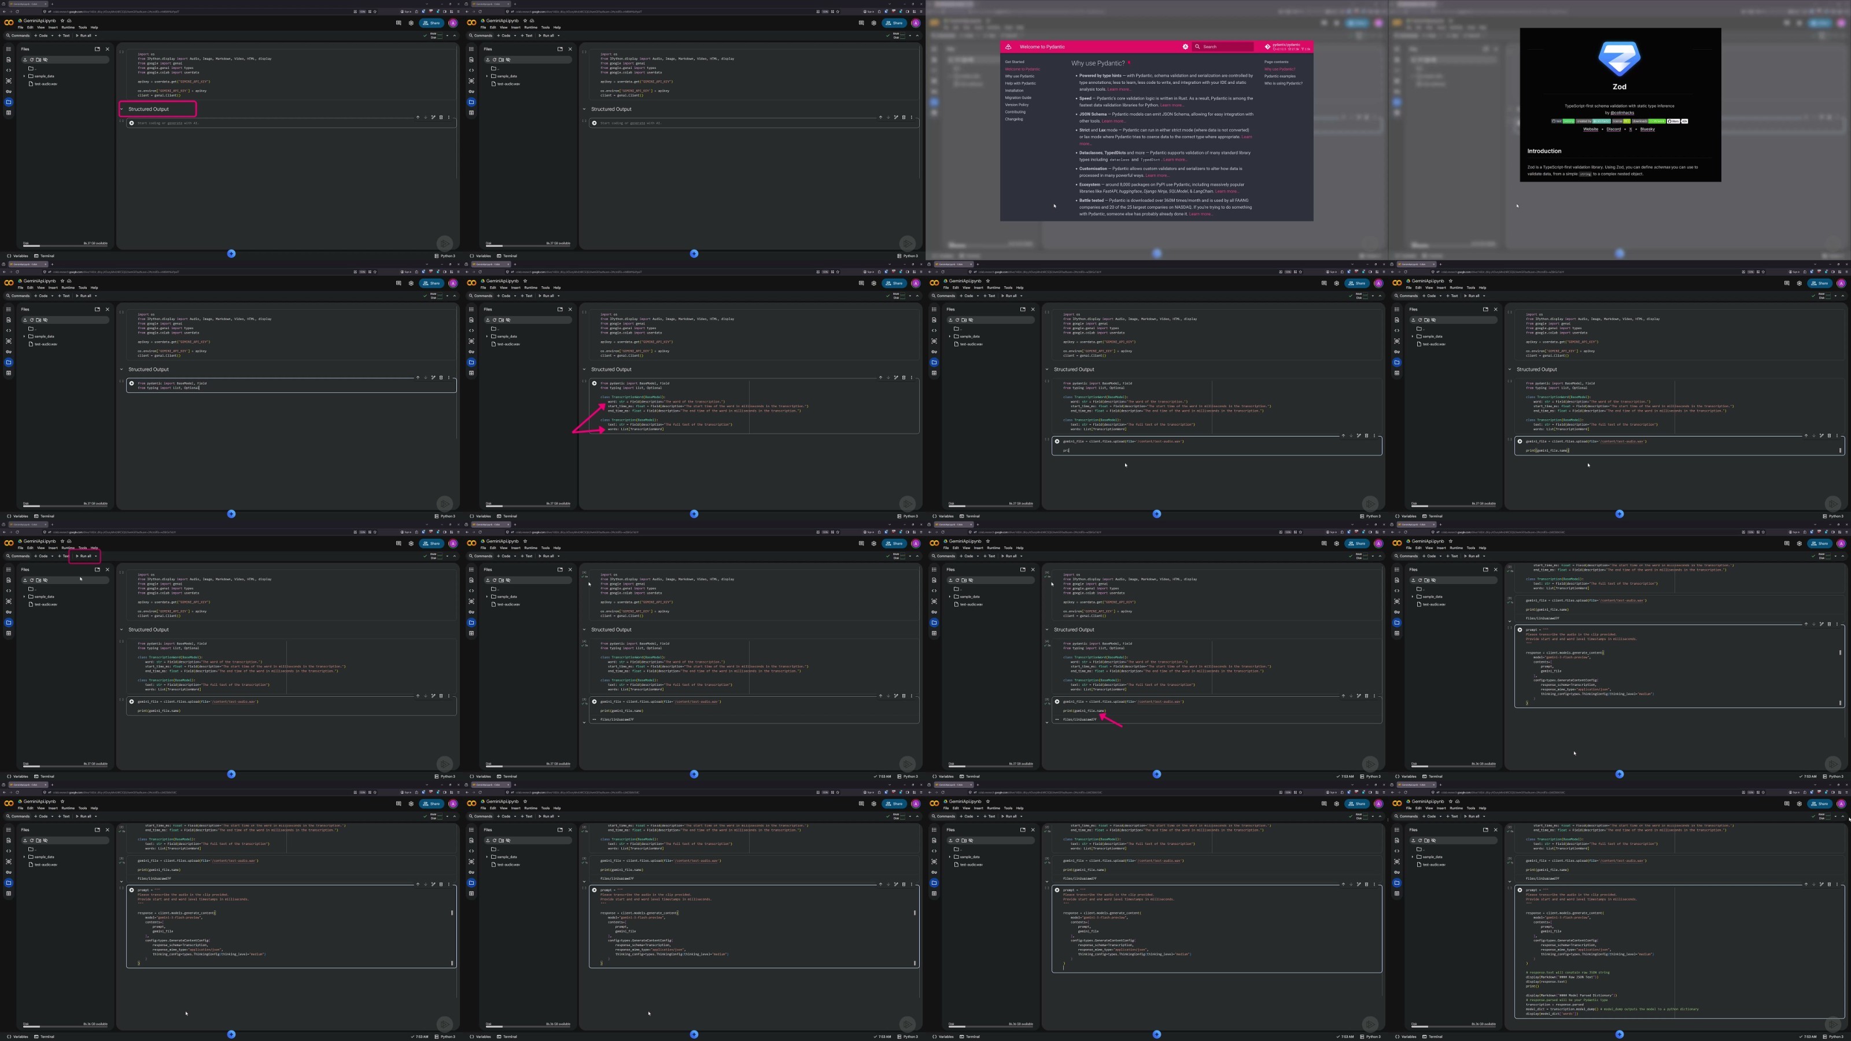
Task: Open settings gear in the display(Markdown) code frame
Action: [1800, 804]
